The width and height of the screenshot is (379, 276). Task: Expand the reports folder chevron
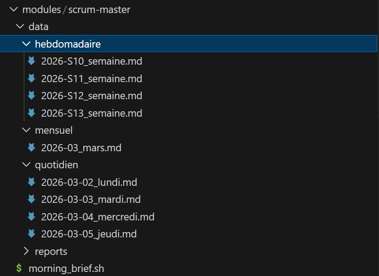[x=26, y=251]
